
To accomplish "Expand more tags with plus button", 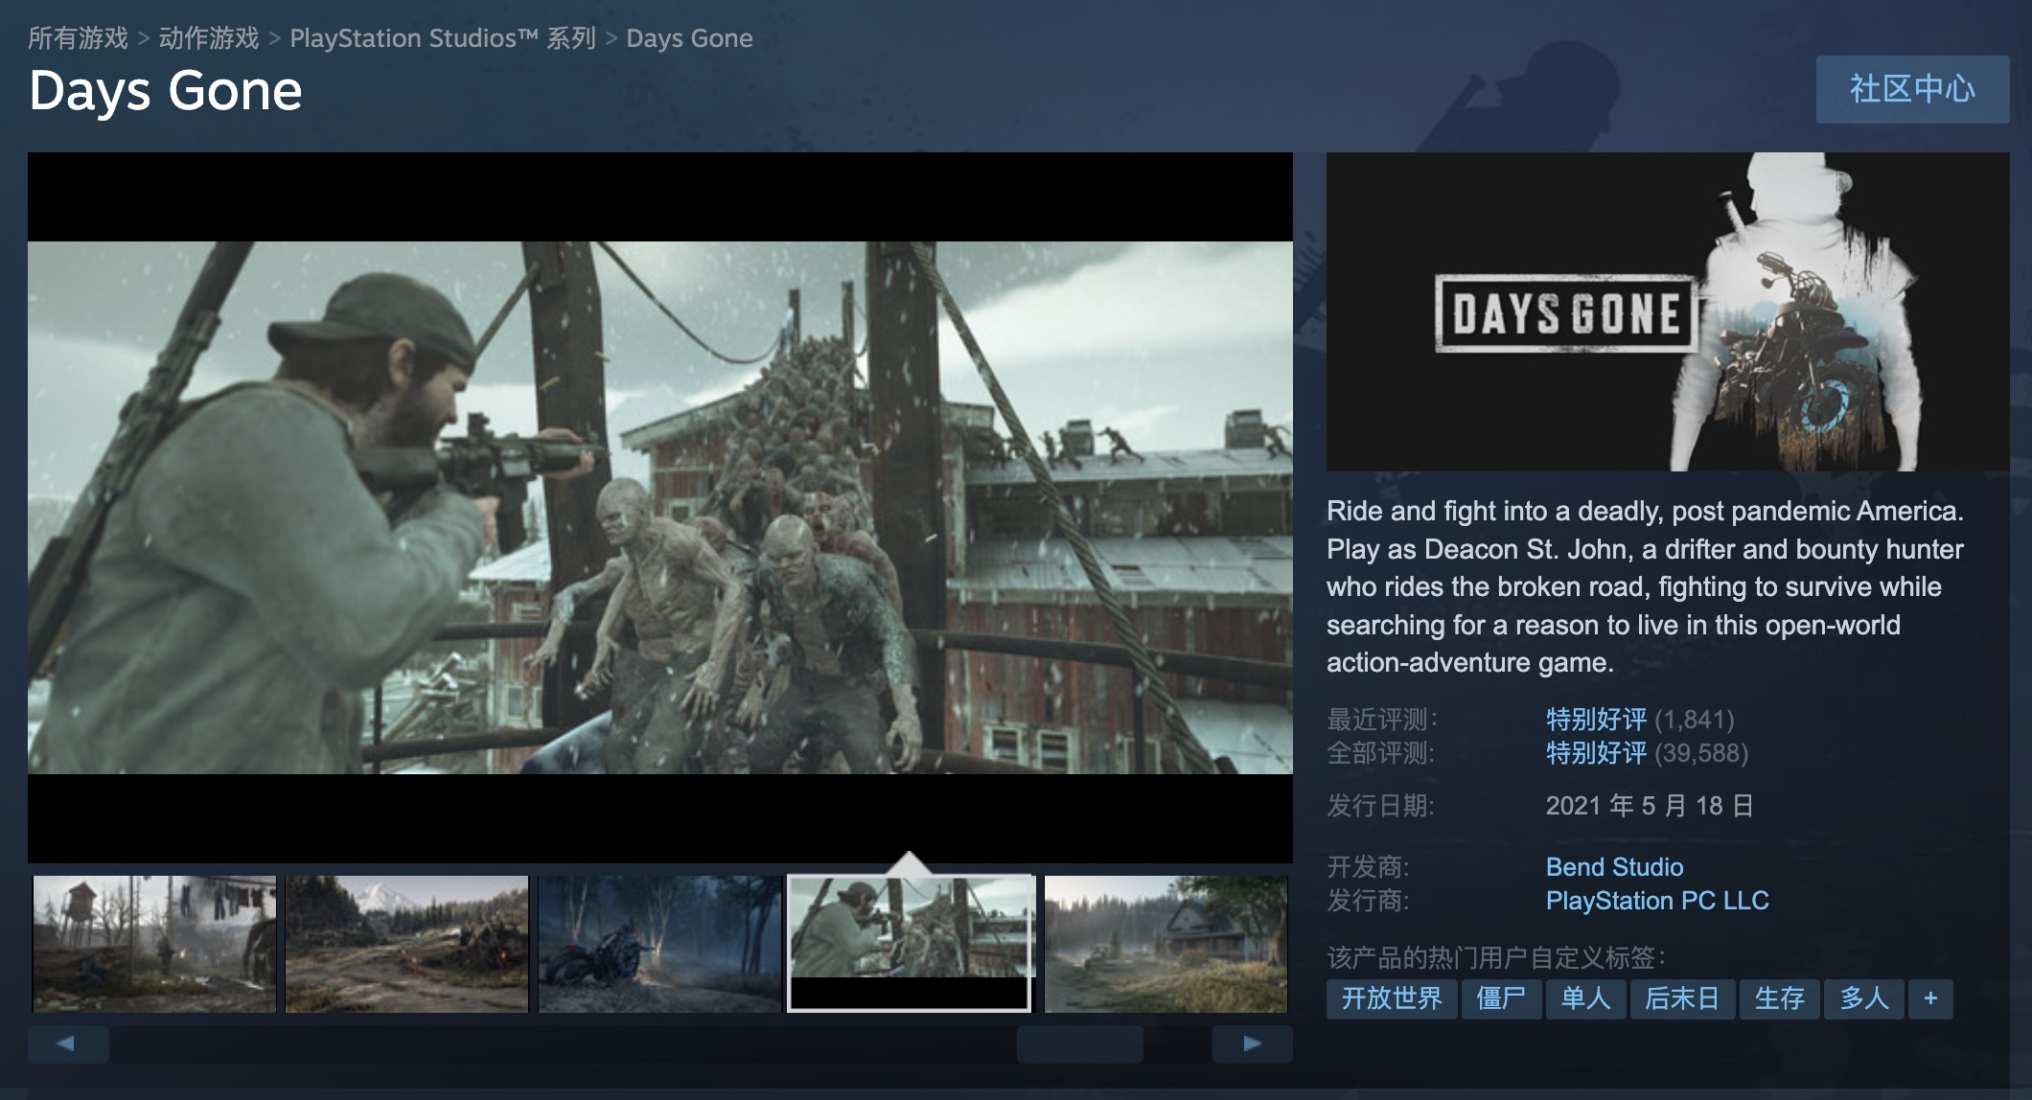I will (x=1929, y=998).
